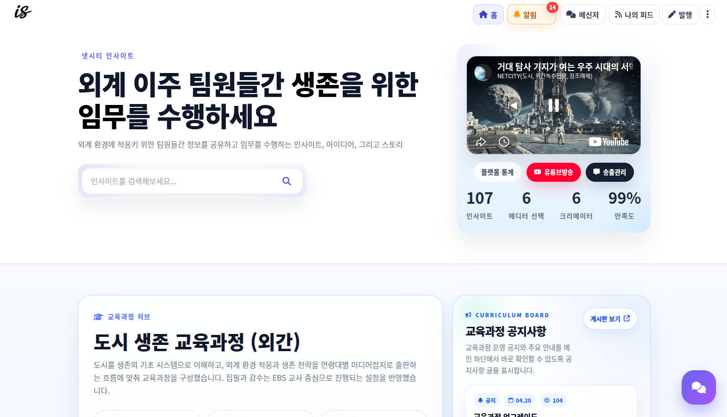This screenshot has width=727, height=417.
Task: Skip to previous video in player
Action: point(513,105)
